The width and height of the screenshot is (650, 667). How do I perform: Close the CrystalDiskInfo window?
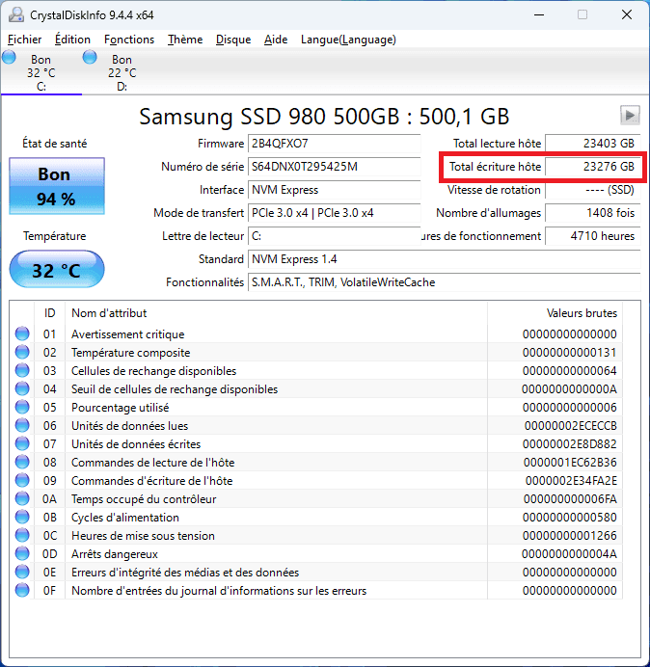click(627, 14)
